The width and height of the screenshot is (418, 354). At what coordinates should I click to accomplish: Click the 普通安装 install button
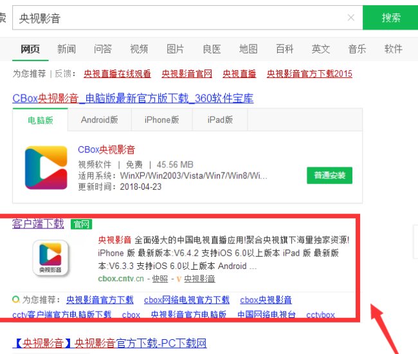point(329,175)
